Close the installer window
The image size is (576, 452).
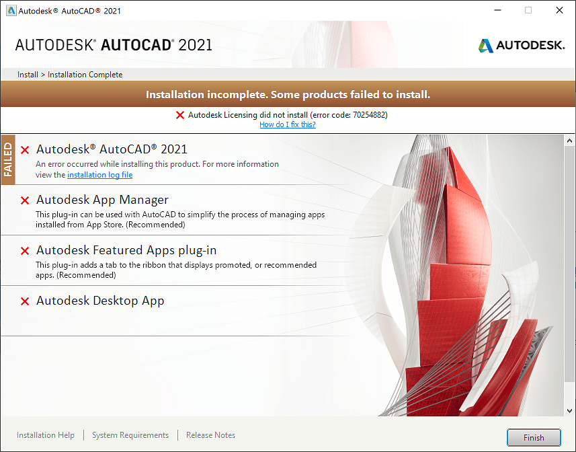(559, 10)
